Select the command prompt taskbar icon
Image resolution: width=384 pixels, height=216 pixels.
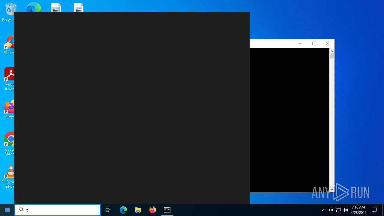(167, 210)
